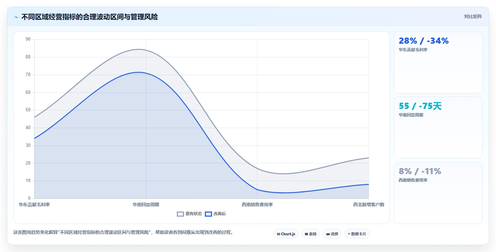Select the 表格 tag chip
This screenshot has height=252, width=496.
(x=311, y=234)
